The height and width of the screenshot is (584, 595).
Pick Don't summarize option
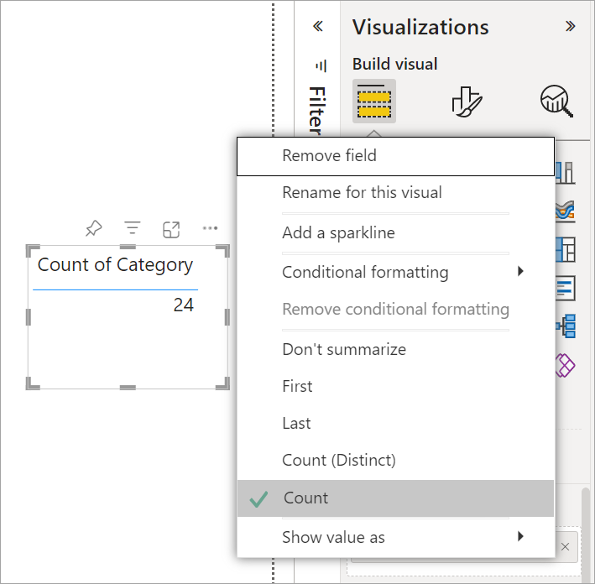[x=396, y=350]
